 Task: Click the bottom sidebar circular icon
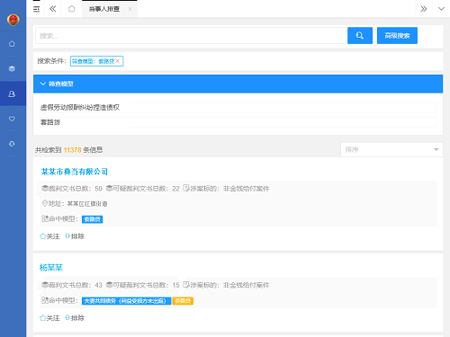click(x=12, y=144)
